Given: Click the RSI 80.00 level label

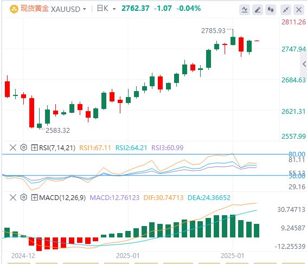Looking at the screenshot, I should coord(297,154).
